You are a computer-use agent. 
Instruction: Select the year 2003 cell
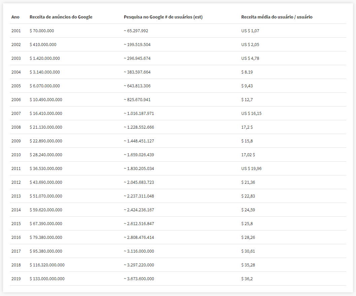(16, 58)
